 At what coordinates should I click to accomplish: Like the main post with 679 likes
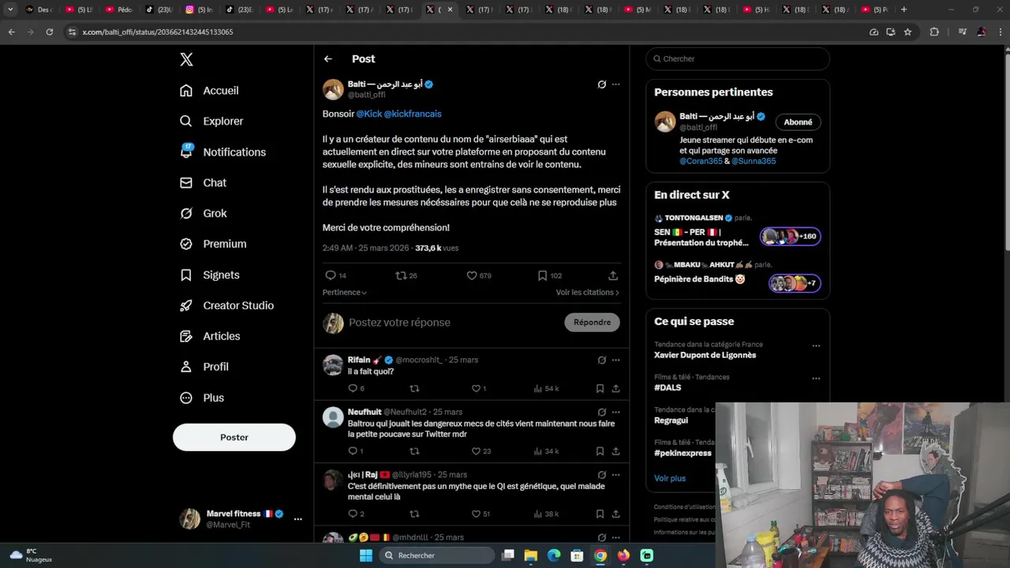472,275
